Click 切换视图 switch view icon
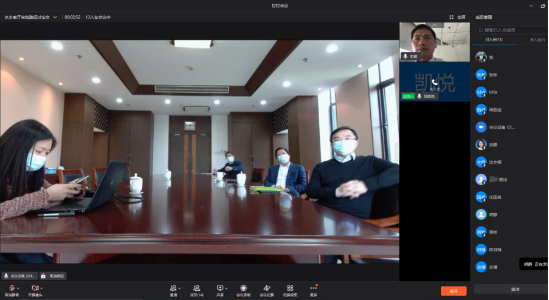549x300 pixels. coord(290,288)
